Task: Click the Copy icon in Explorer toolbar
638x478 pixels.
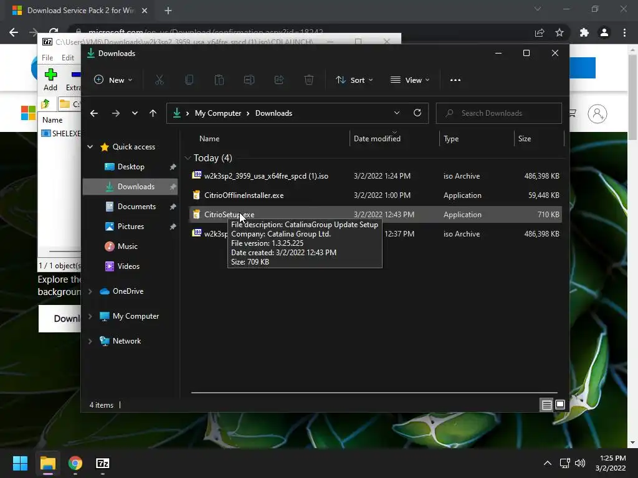Action: (189, 80)
